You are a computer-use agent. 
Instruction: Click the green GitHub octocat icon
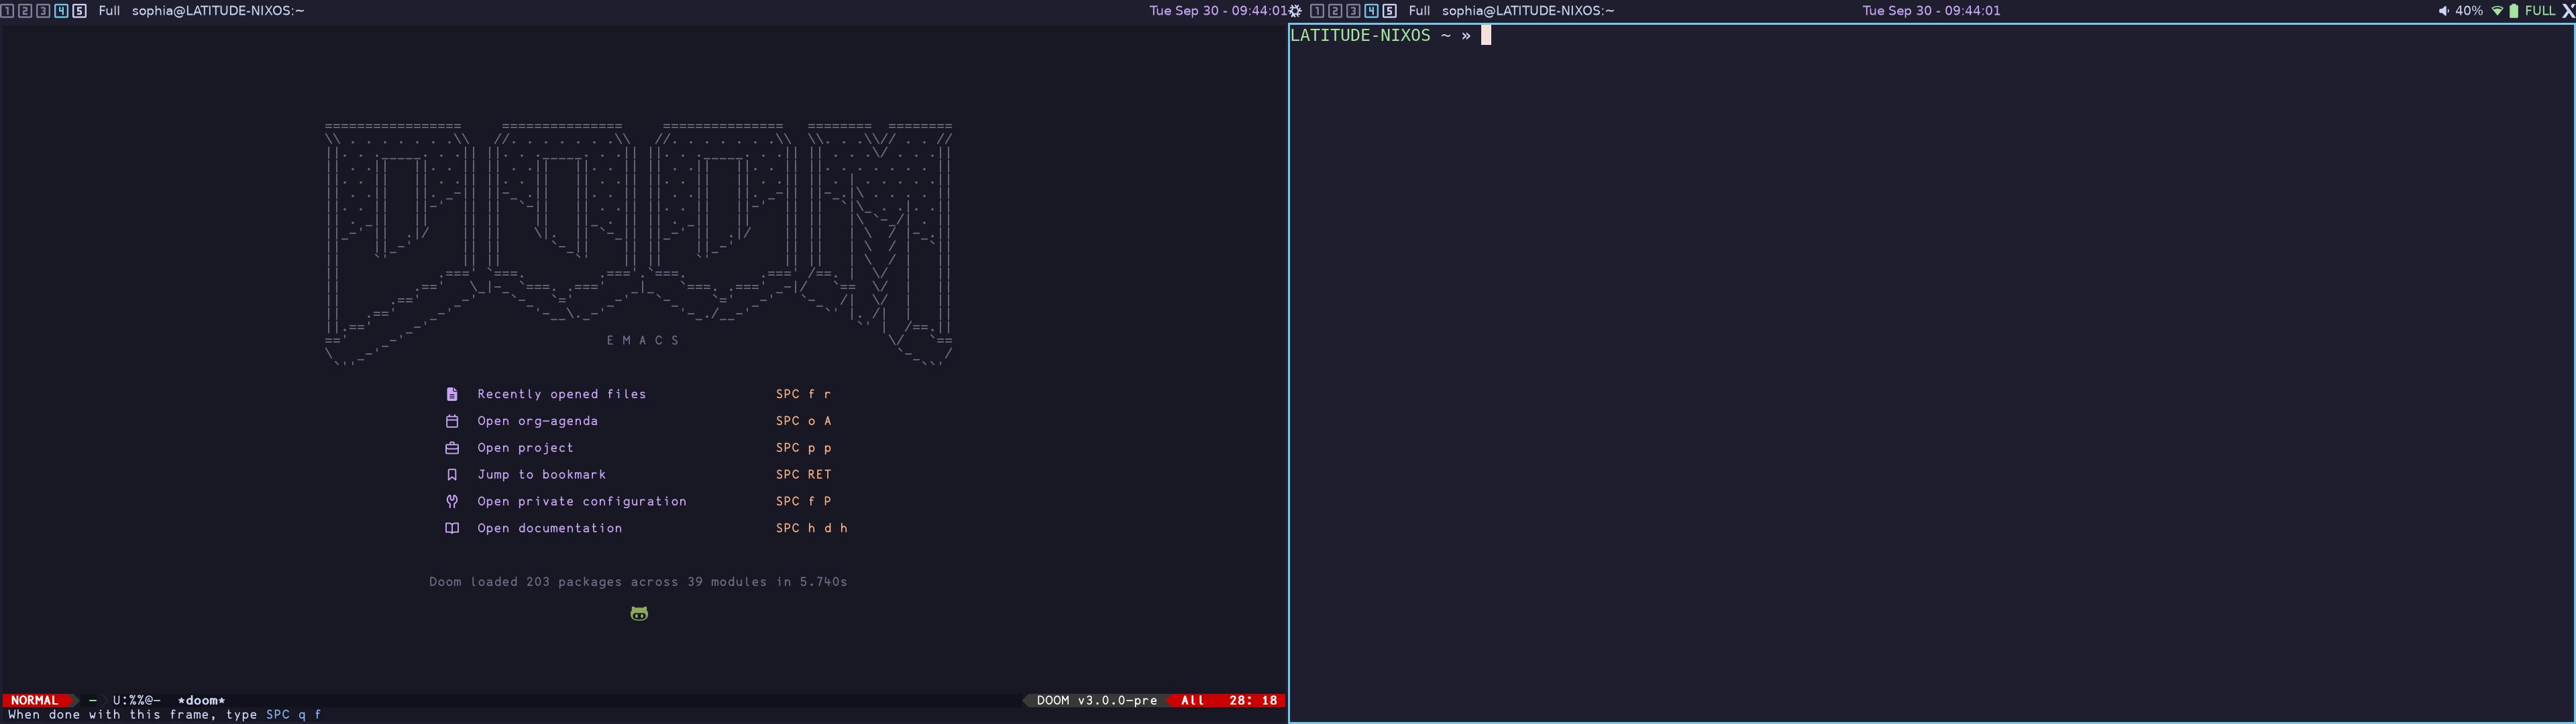click(x=639, y=614)
